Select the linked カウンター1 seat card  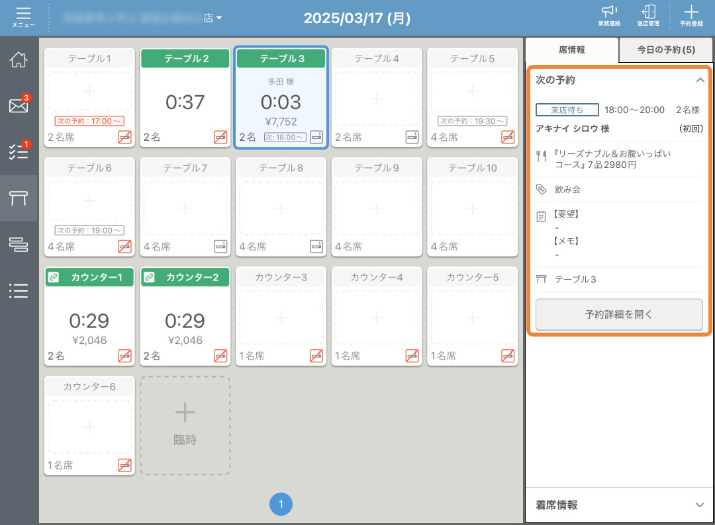tap(89, 316)
